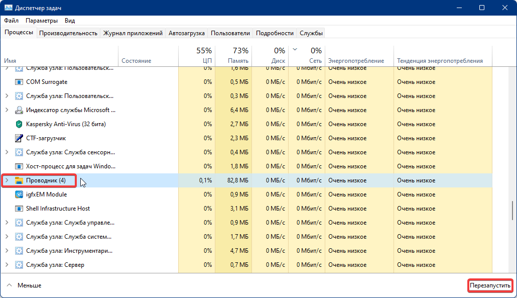Open the Параметры menu
The image size is (517, 298).
[42, 21]
